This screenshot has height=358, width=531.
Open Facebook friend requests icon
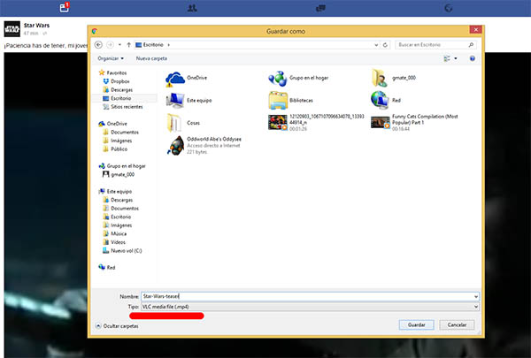(192, 8)
